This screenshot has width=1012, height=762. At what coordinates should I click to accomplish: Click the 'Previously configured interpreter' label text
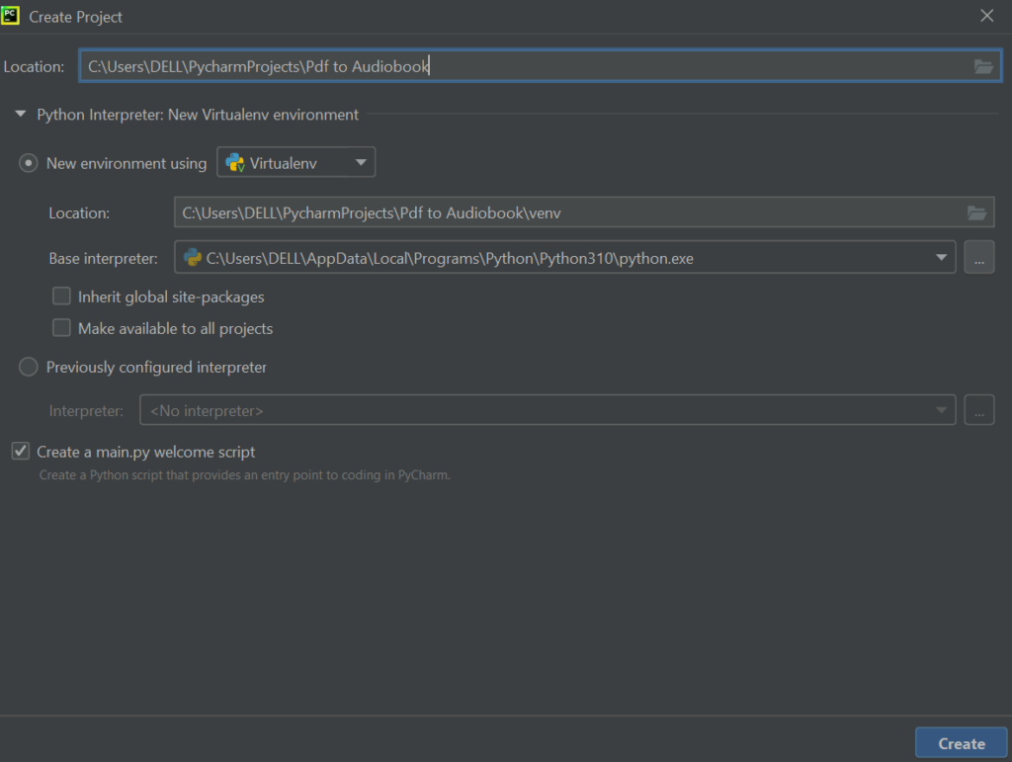156,367
